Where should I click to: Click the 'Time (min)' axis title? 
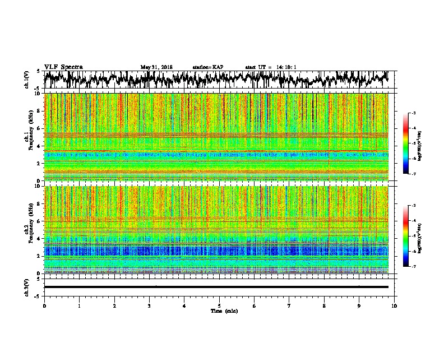[x=224, y=311]
